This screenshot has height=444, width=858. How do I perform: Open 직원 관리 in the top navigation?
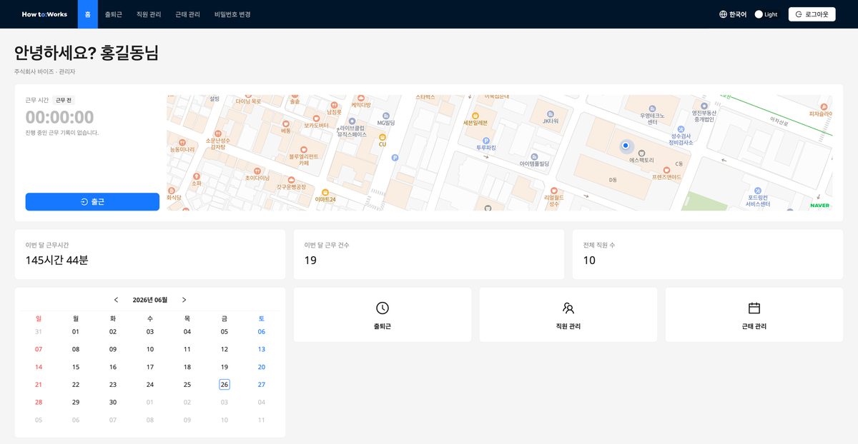pos(149,14)
